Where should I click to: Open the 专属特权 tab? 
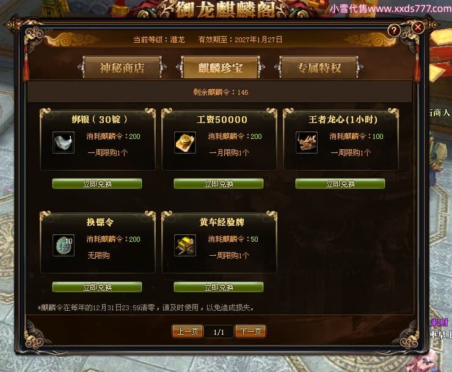319,67
